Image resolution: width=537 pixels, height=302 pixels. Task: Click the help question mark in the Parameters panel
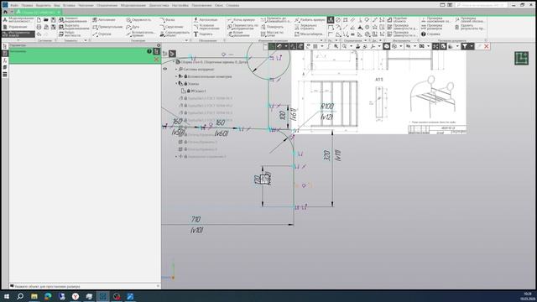pos(149,51)
